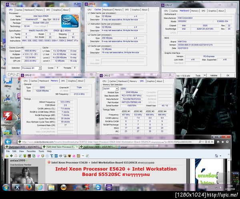Screen dimensions: 240x199
Task: Click the motherboard model S5520SC field
Action: pyautogui.click(x=195, y=22)
